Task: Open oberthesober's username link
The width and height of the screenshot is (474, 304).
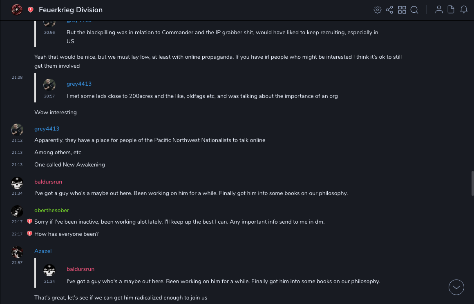Action: click(x=51, y=210)
